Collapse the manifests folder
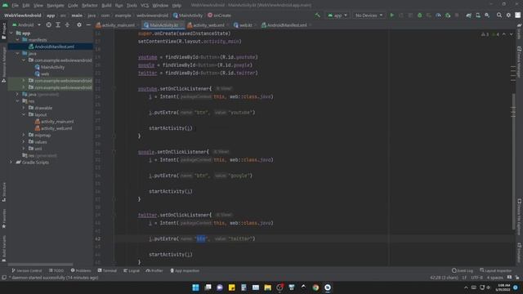This screenshot has width=523, height=294. [x=17, y=40]
